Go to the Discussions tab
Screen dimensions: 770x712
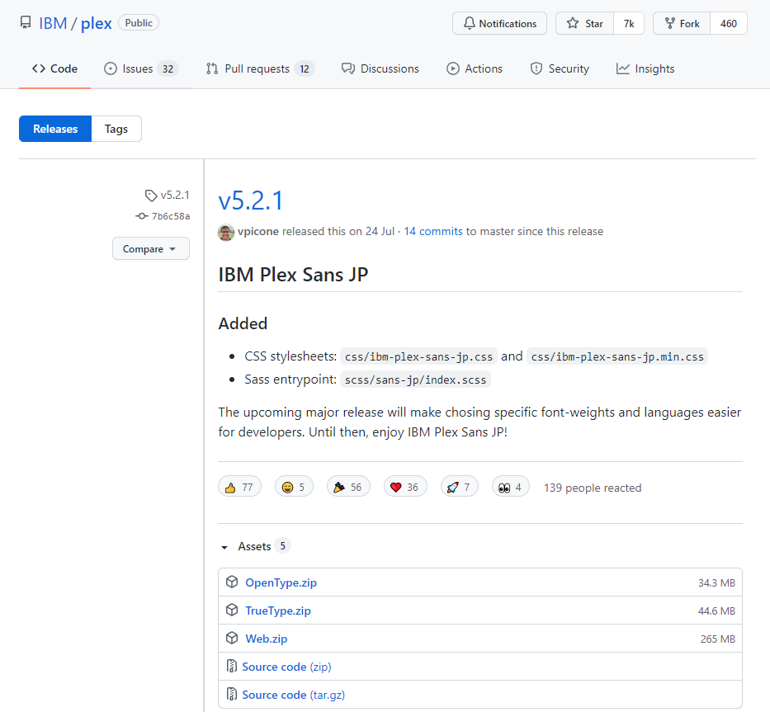[x=380, y=68]
